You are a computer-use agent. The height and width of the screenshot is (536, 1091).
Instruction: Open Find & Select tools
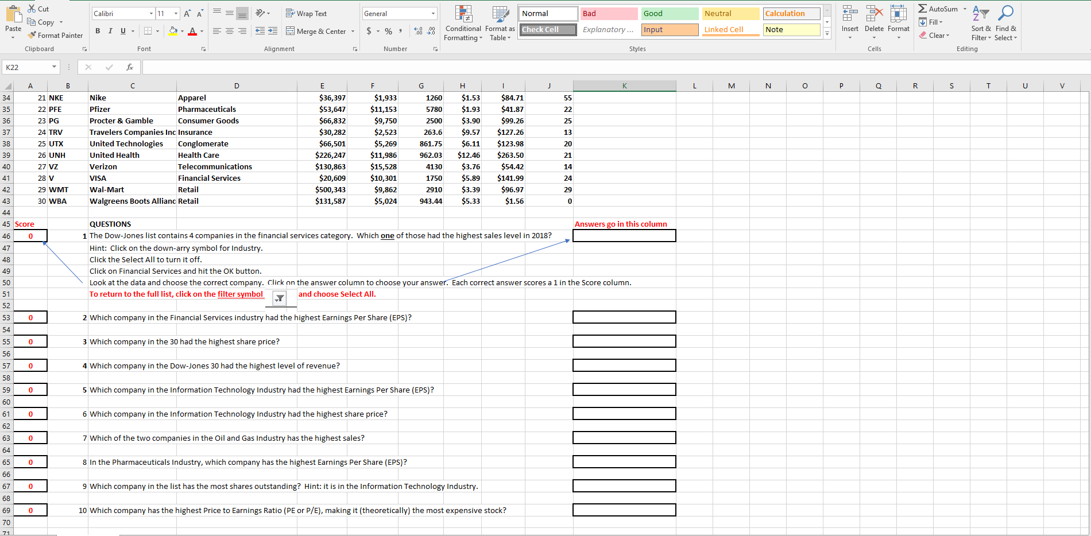1005,23
